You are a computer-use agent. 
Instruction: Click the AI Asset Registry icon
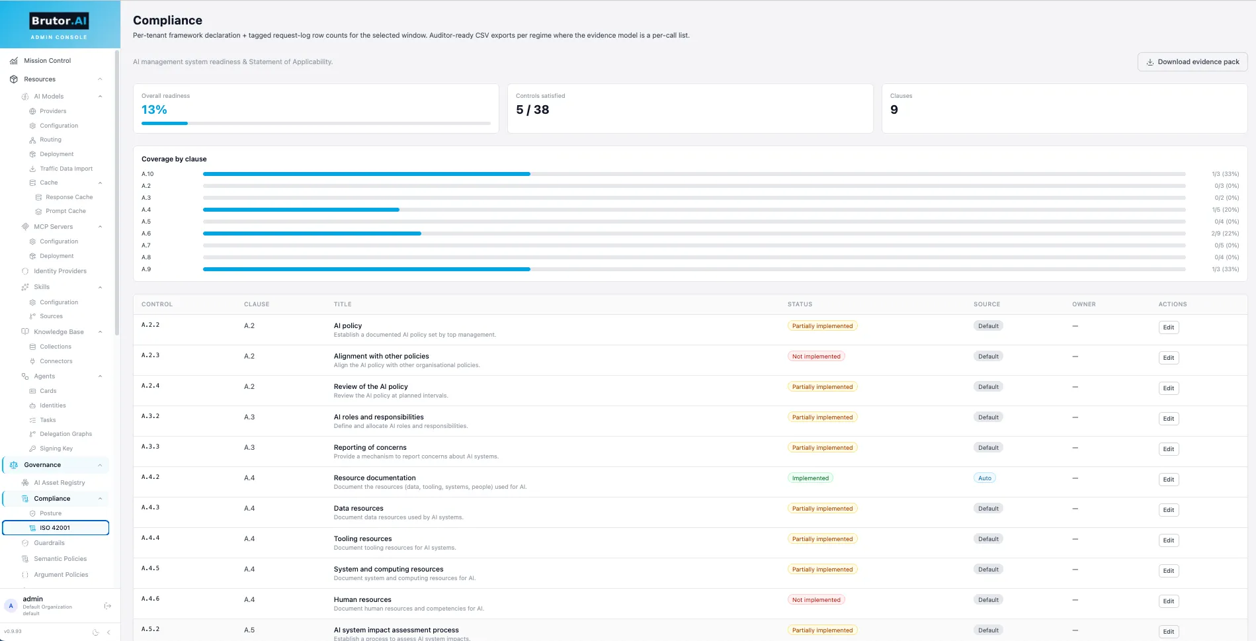coord(25,483)
